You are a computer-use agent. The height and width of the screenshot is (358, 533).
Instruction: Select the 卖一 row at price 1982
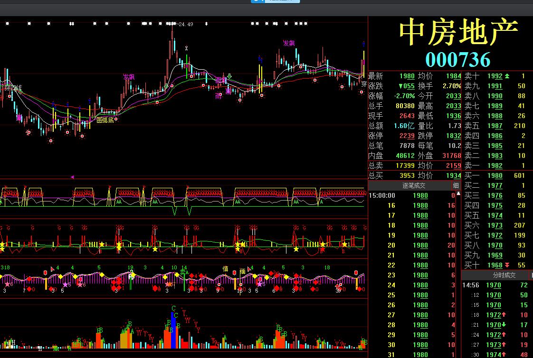click(x=497, y=165)
